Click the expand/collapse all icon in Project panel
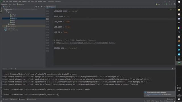Screen dimensions: 182x102 pyautogui.click(x=39, y=7)
